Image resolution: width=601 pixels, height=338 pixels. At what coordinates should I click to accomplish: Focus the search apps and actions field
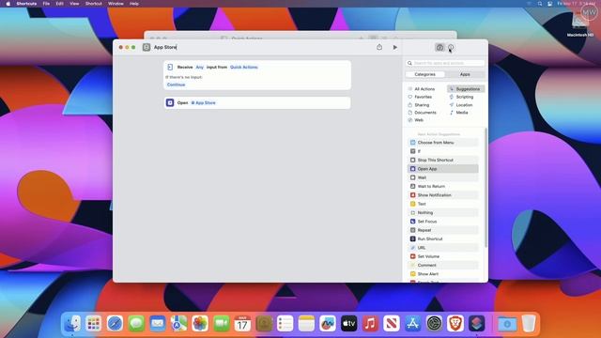445,63
